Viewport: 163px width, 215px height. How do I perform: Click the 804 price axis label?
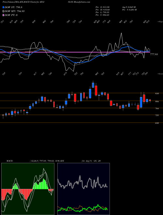[157, 101]
